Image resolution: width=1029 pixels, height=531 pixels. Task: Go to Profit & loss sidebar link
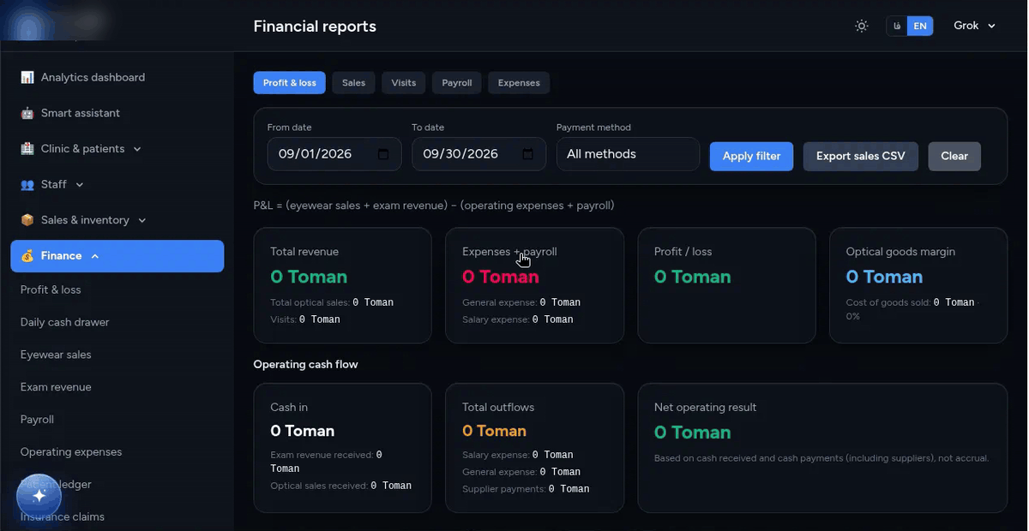coord(51,289)
